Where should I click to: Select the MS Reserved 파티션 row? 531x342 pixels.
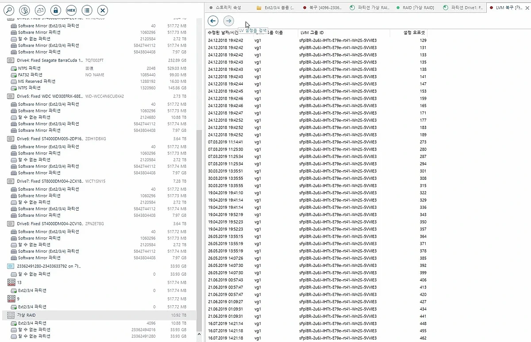(100, 81)
